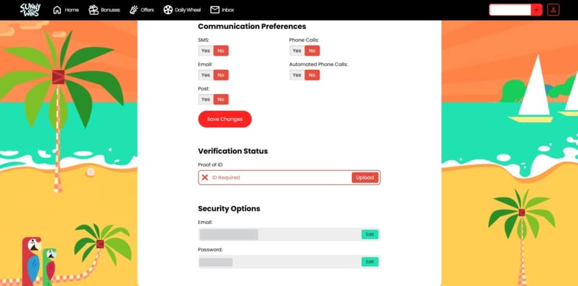Click the Home house icon
Viewport: 578px width, 286px height.
point(57,10)
